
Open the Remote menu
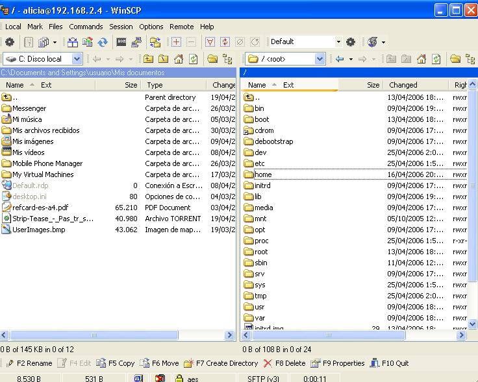[181, 27]
